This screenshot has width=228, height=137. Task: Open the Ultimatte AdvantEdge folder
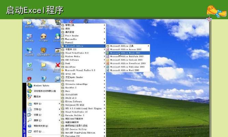[x=83, y=84]
